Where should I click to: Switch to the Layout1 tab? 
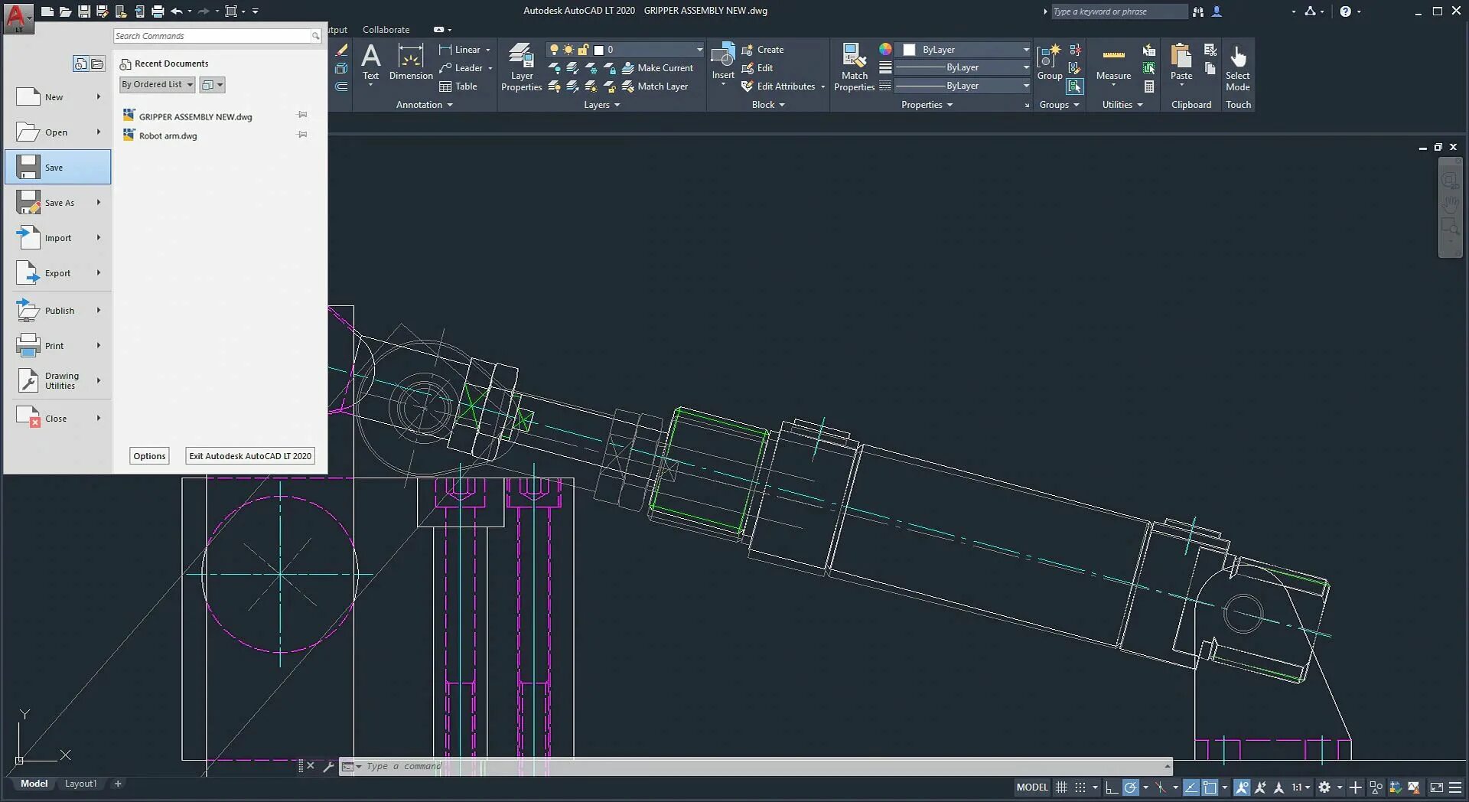pos(80,784)
